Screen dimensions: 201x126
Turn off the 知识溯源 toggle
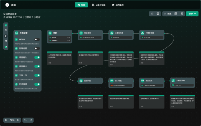(x=37, y=84)
